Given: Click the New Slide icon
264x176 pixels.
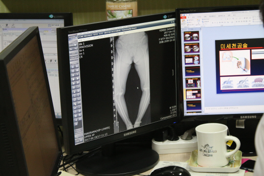Looking at the screenshot, I should (198, 21).
